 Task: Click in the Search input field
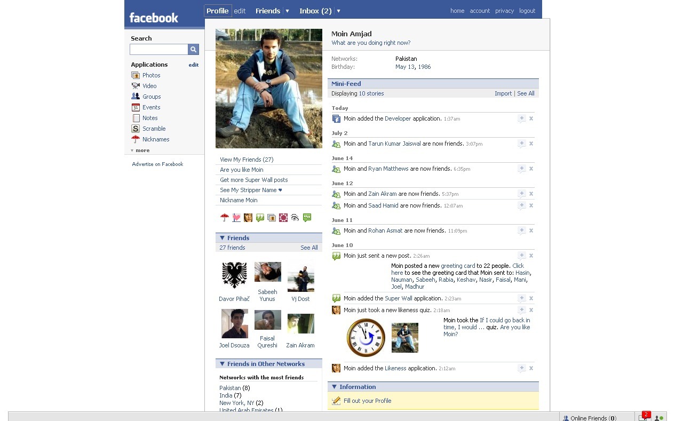tap(159, 49)
